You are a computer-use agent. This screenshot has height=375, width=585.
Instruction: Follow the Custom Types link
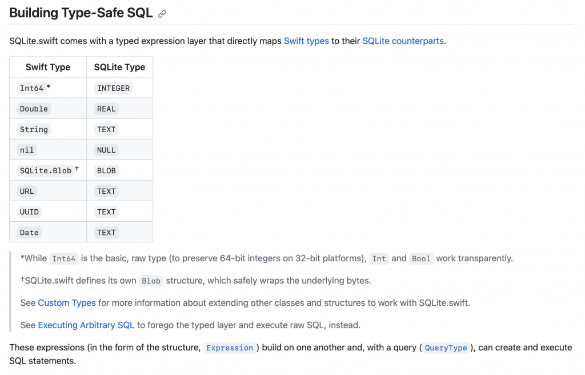pyautogui.click(x=67, y=303)
